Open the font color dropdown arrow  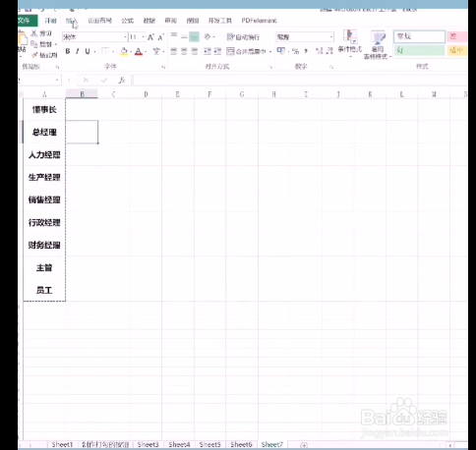146,51
